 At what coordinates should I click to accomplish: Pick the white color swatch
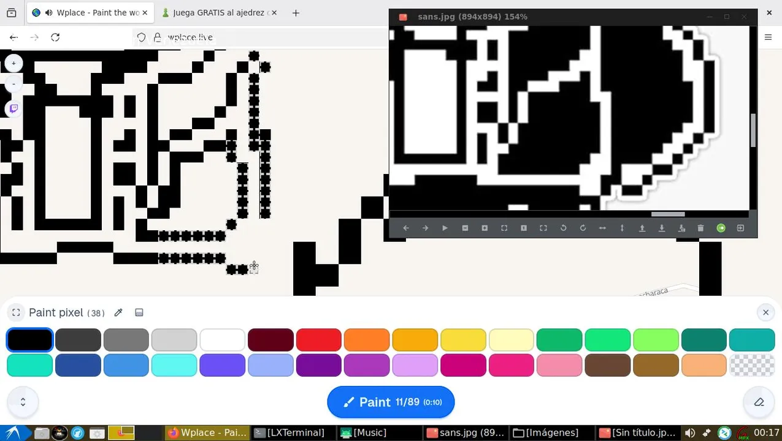[x=223, y=339]
